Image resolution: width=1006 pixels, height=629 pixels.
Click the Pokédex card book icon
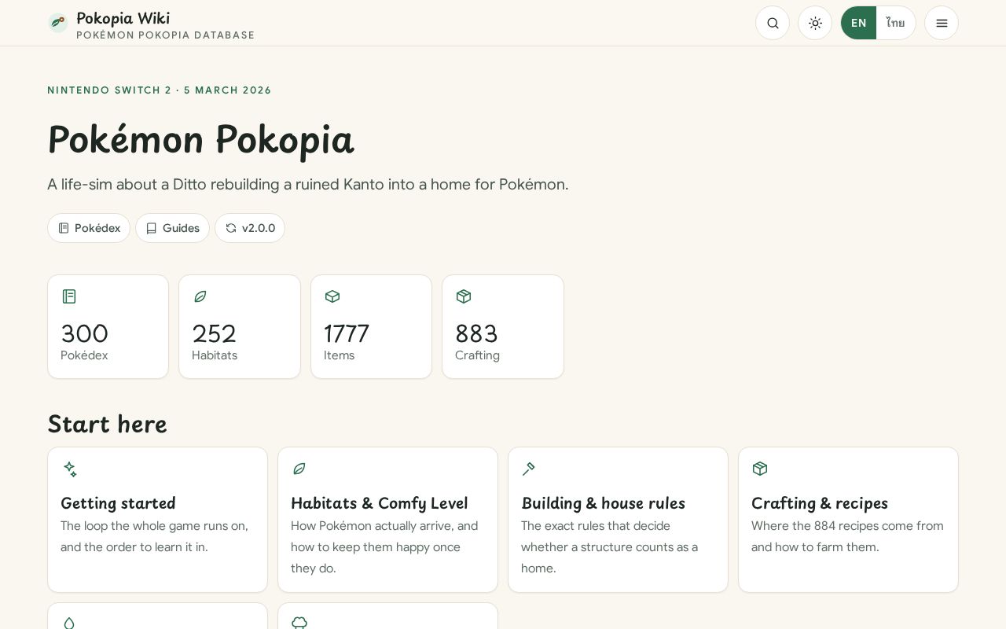point(69,296)
